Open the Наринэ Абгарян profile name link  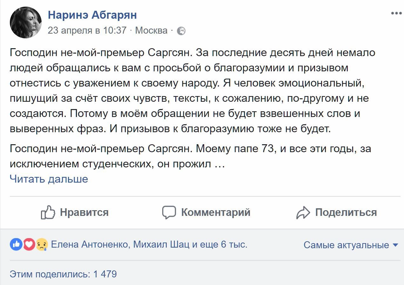click(x=92, y=15)
